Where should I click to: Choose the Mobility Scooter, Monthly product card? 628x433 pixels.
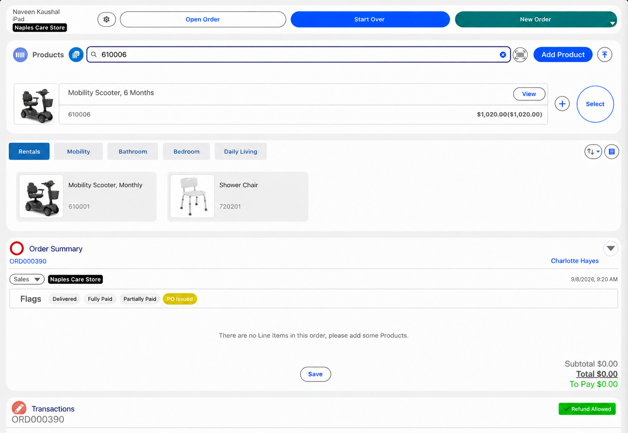pos(87,197)
